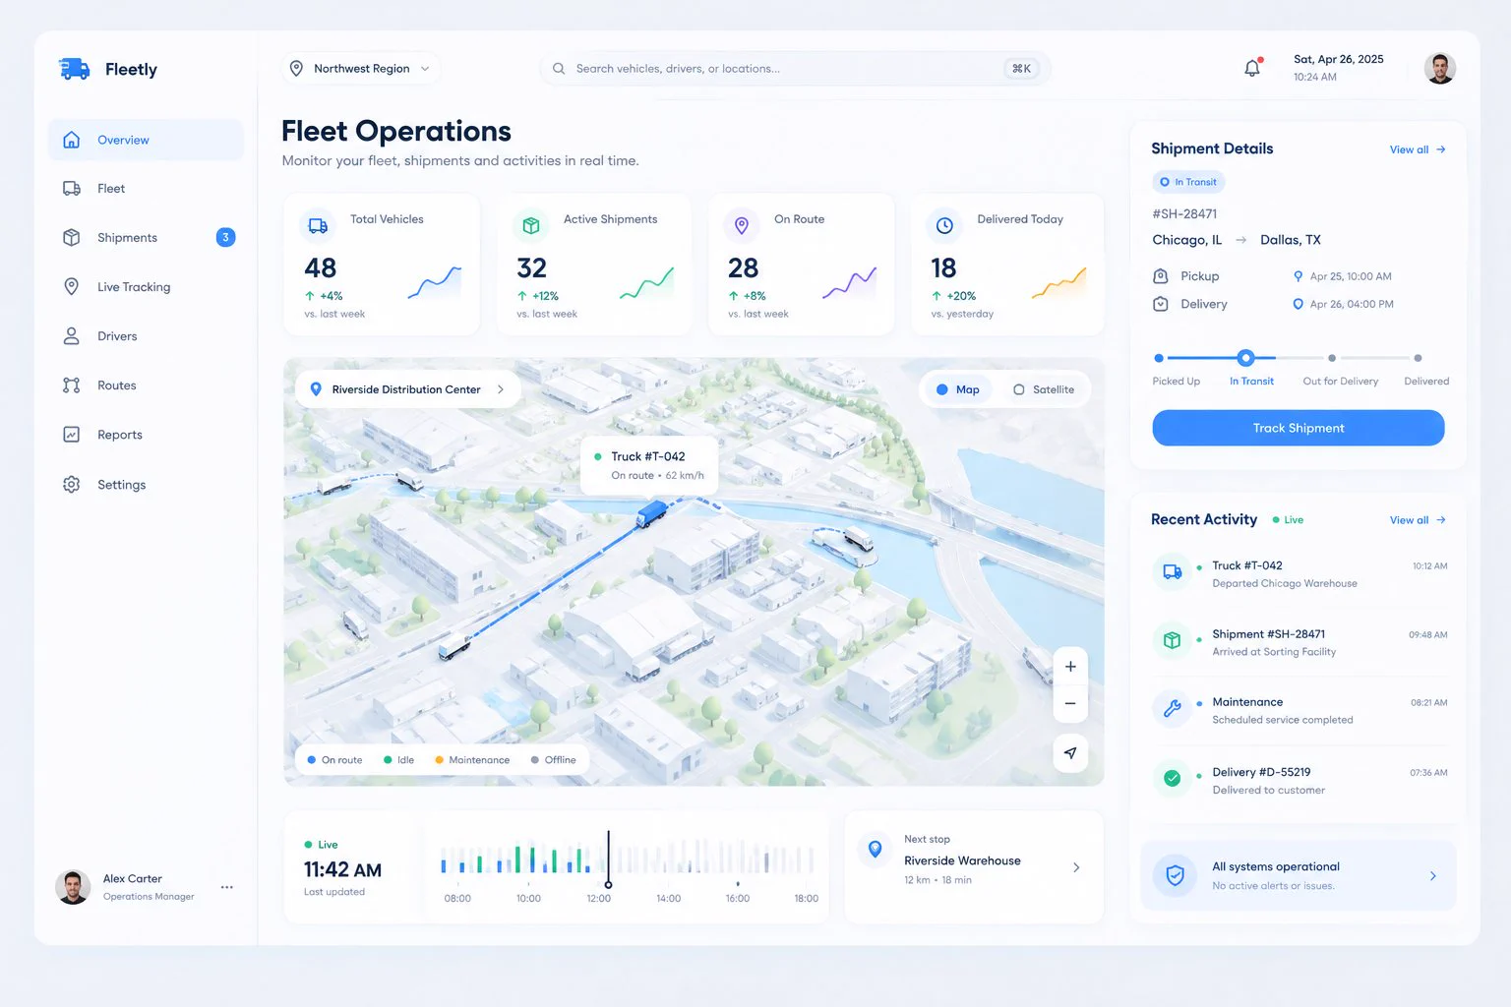View all Shipment Details
Viewport: 1511px width, 1007px height.
click(1418, 149)
